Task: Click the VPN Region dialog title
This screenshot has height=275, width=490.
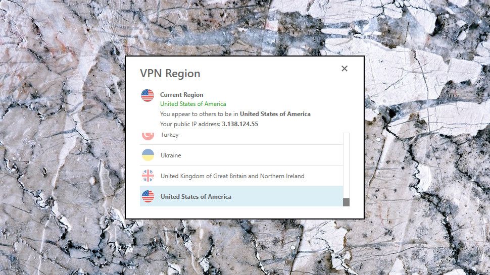Action: (x=170, y=74)
